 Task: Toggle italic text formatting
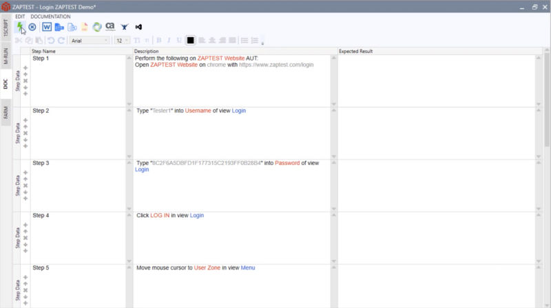point(169,41)
